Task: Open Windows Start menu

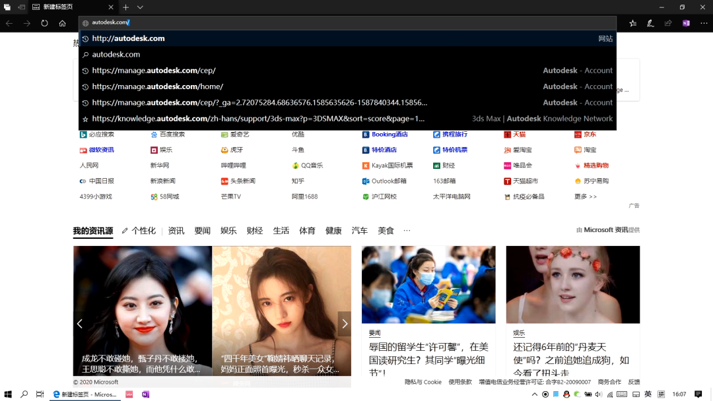Action: (x=8, y=394)
